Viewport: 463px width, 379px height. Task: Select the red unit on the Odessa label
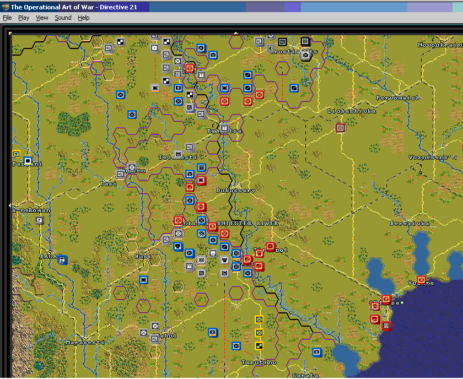tap(386, 299)
